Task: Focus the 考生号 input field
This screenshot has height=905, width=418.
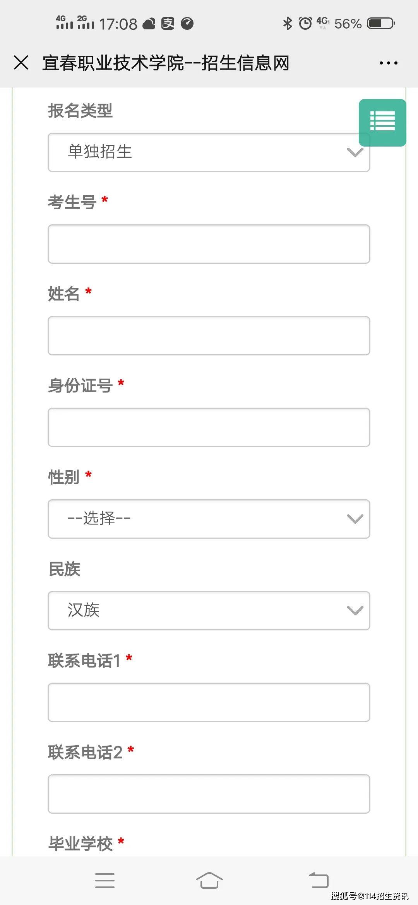Action: [x=209, y=244]
